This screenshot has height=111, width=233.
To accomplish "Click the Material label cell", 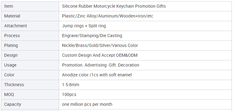I will [x=30, y=16].
